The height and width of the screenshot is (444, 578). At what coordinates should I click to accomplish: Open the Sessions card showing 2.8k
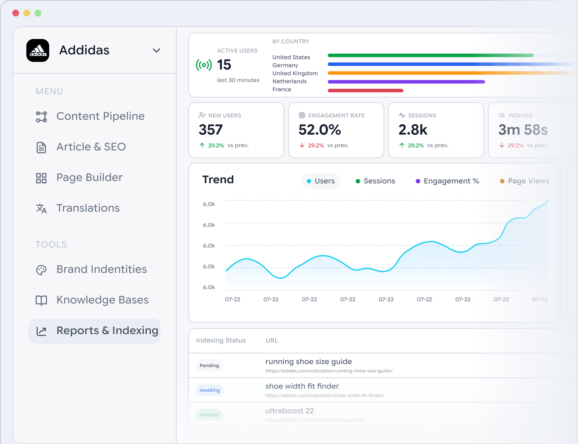click(436, 130)
